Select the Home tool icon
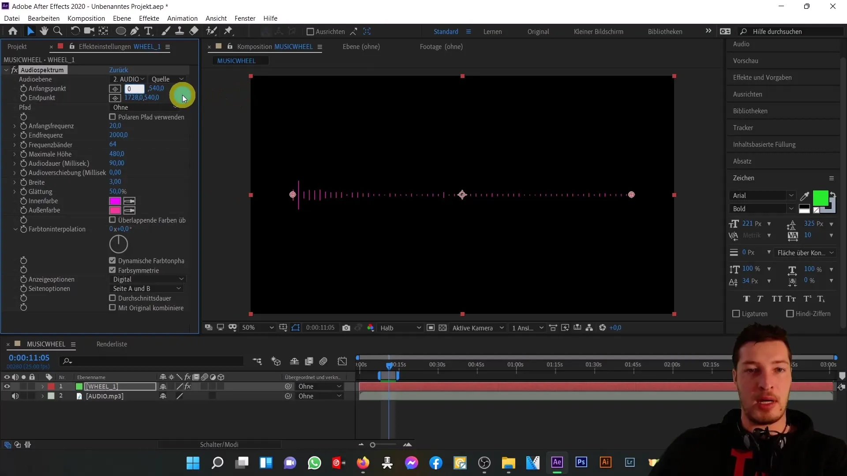This screenshot has width=847, height=476. tap(13, 31)
